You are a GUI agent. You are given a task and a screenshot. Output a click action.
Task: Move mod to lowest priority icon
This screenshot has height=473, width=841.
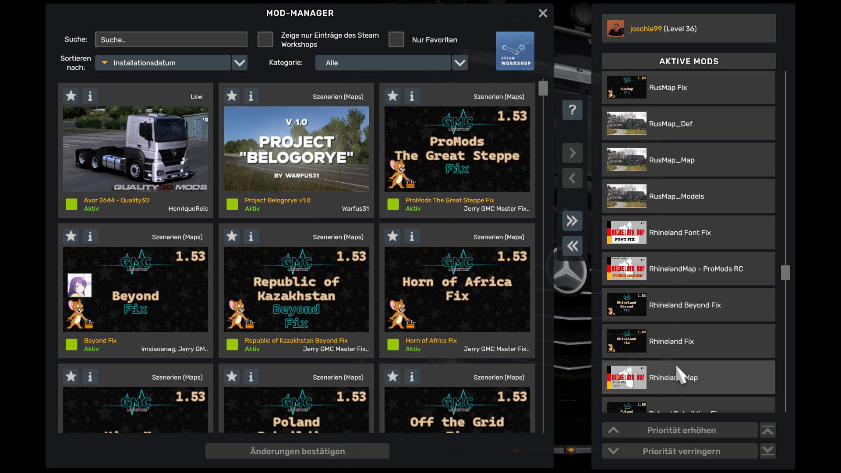pyautogui.click(x=767, y=451)
